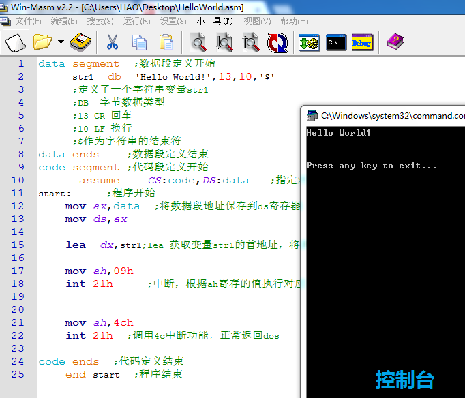This screenshot has width=465, height=398.
Task: Click the Win-Masm title bar icon
Action: point(3,7)
